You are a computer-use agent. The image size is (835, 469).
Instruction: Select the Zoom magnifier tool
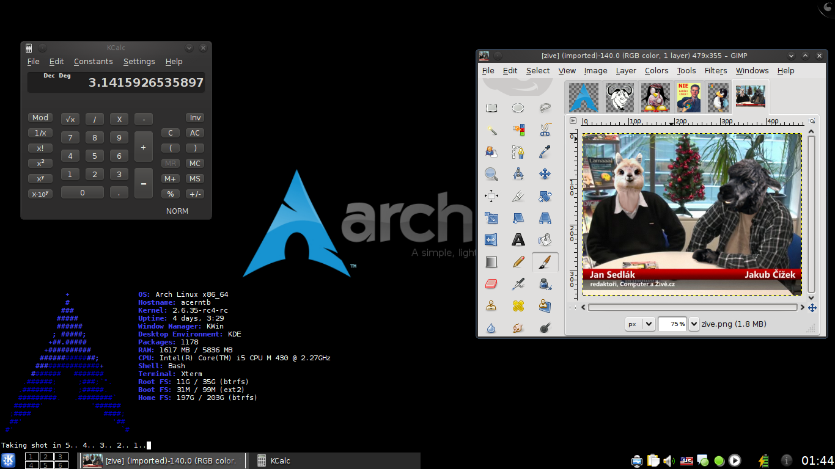click(x=491, y=174)
